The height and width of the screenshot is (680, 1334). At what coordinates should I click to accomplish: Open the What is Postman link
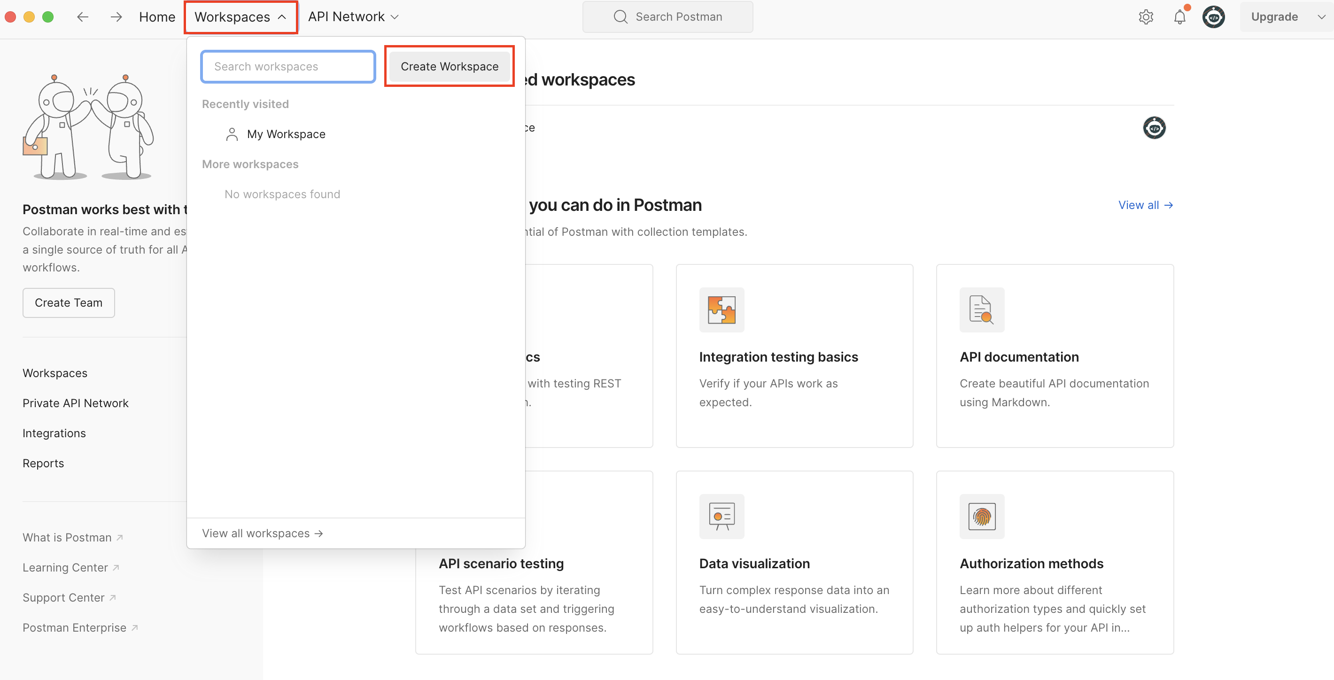point(72,538)
